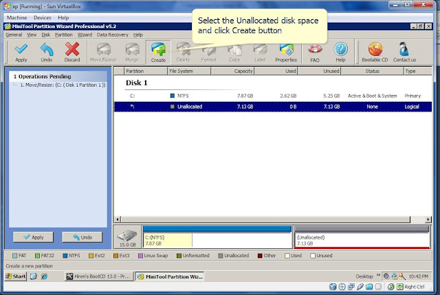This screenshot has height=295, width=440.
Task: Click the Unallocated legend color swatch
Action: pyautogui.click(x=221, y=256)
